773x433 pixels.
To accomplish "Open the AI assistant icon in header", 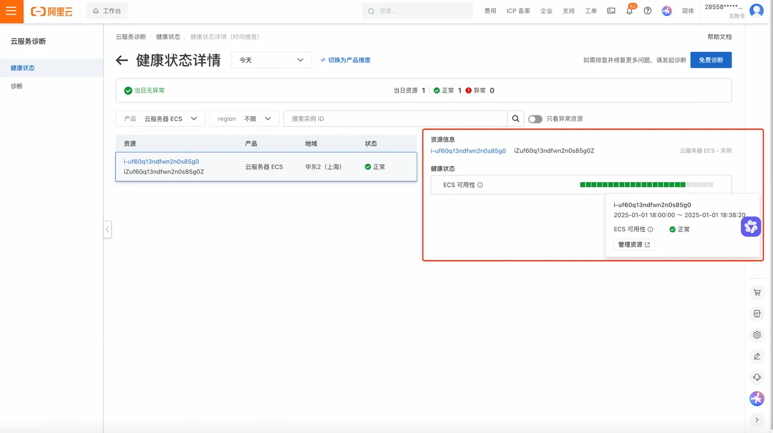I will [666, 10].
